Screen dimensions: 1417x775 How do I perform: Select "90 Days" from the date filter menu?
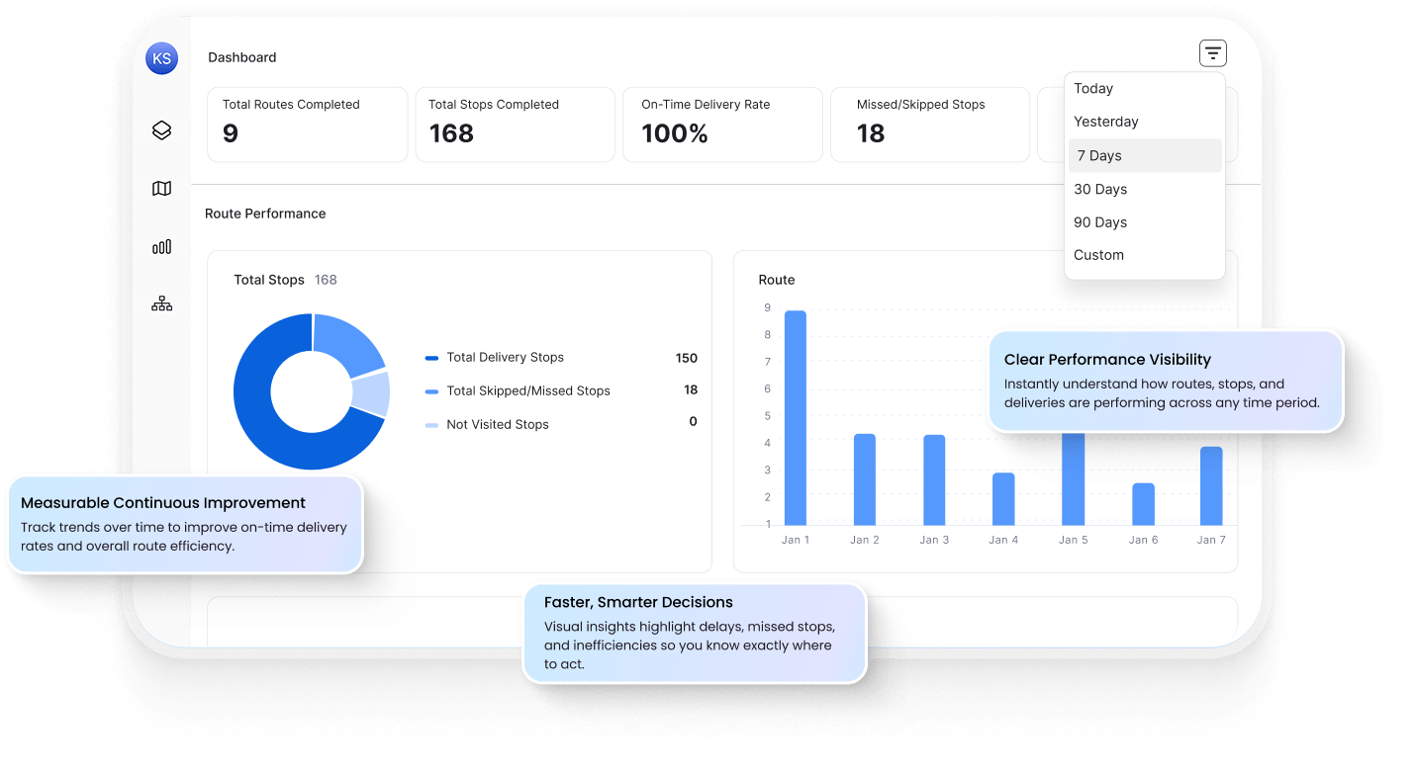[x=1100, y=221]
